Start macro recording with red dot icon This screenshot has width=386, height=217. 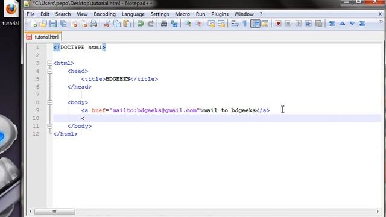278,24
